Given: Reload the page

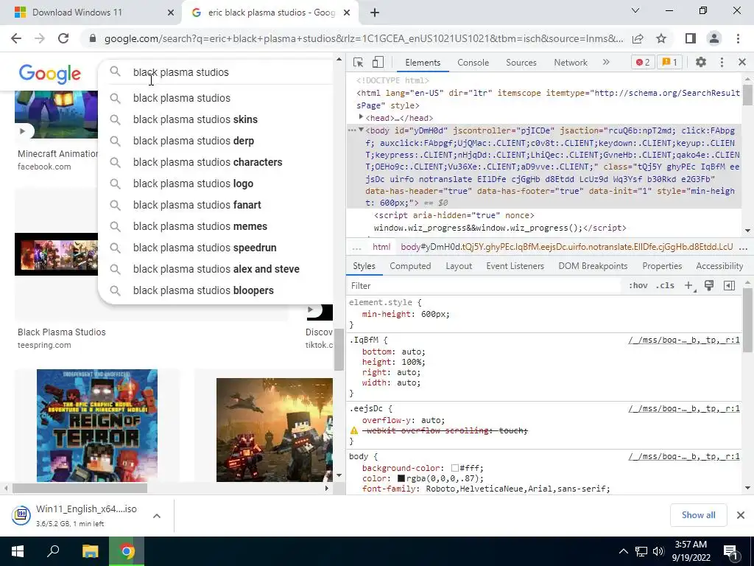Looking at the screenshot, I should coord(63,38).
